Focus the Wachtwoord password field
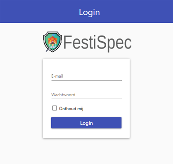 coord(87,95)
